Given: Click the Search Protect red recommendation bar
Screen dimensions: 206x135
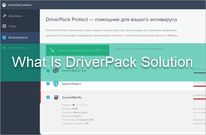Looking at the screenshot, I should pos(199,86).
